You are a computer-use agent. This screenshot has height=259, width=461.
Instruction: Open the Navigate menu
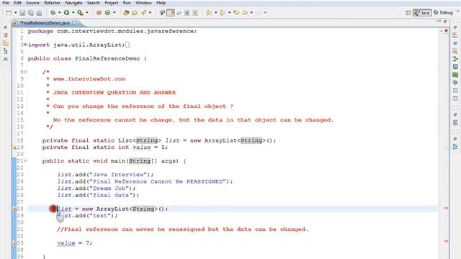73,3
